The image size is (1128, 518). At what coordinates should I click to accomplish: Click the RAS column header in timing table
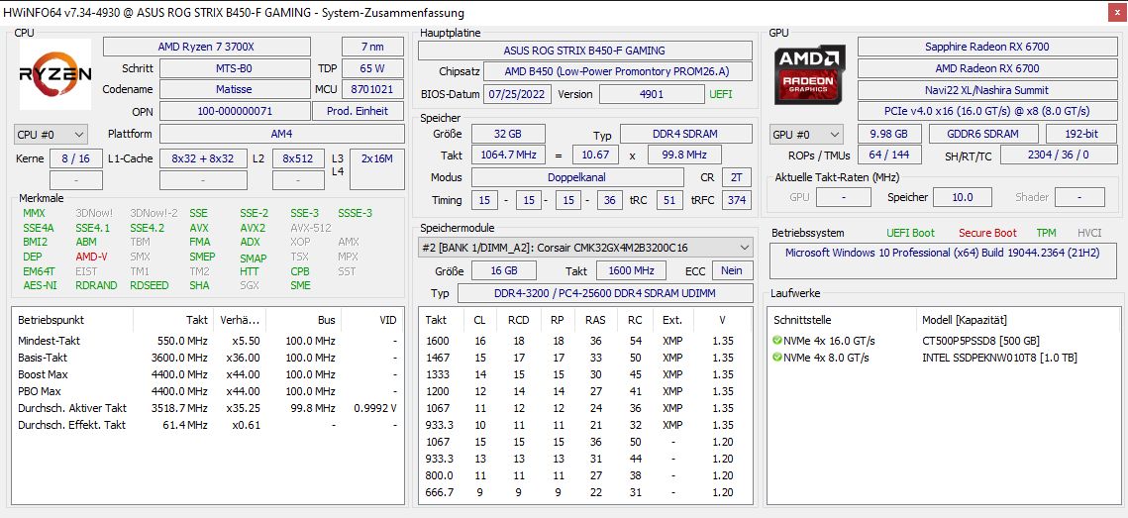(x=595, y=320)
